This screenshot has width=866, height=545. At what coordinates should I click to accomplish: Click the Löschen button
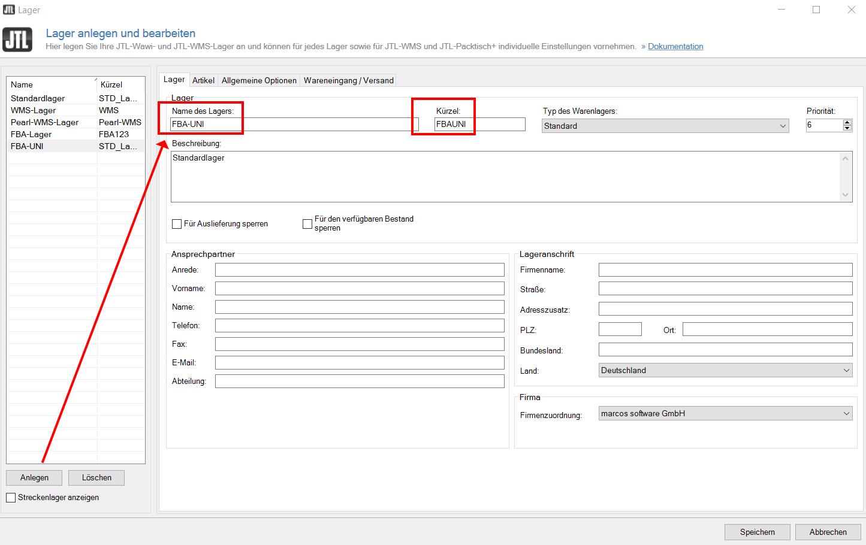point(96,477)
